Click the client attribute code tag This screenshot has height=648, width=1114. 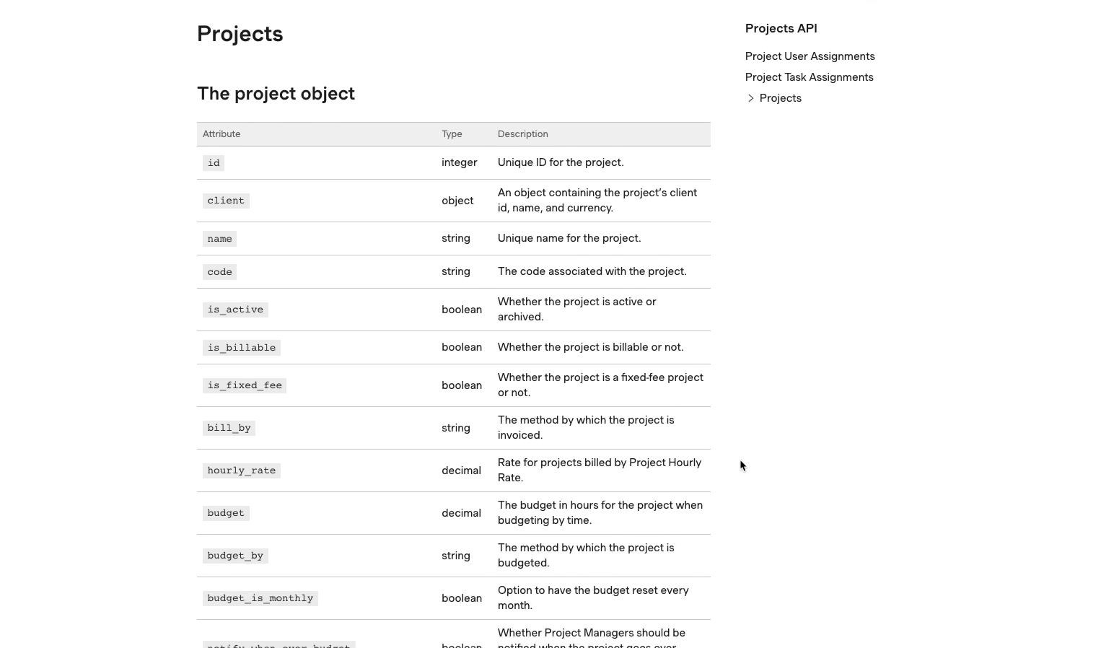(x=226, y=201)
